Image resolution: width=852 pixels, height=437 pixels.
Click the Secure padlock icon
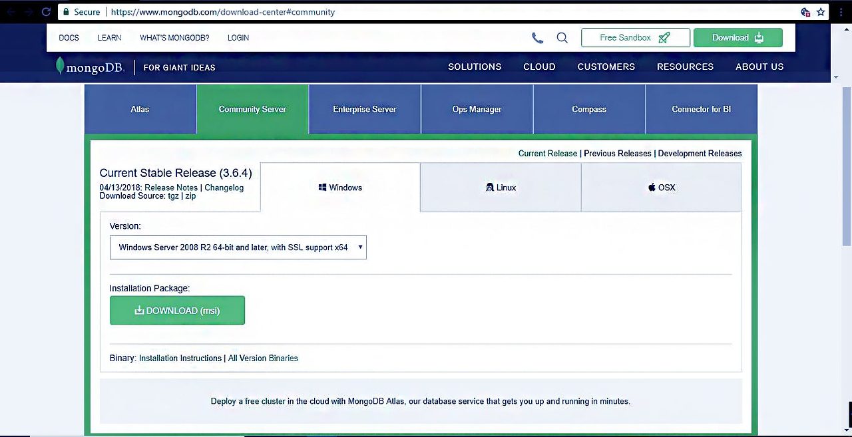point(65,12)
